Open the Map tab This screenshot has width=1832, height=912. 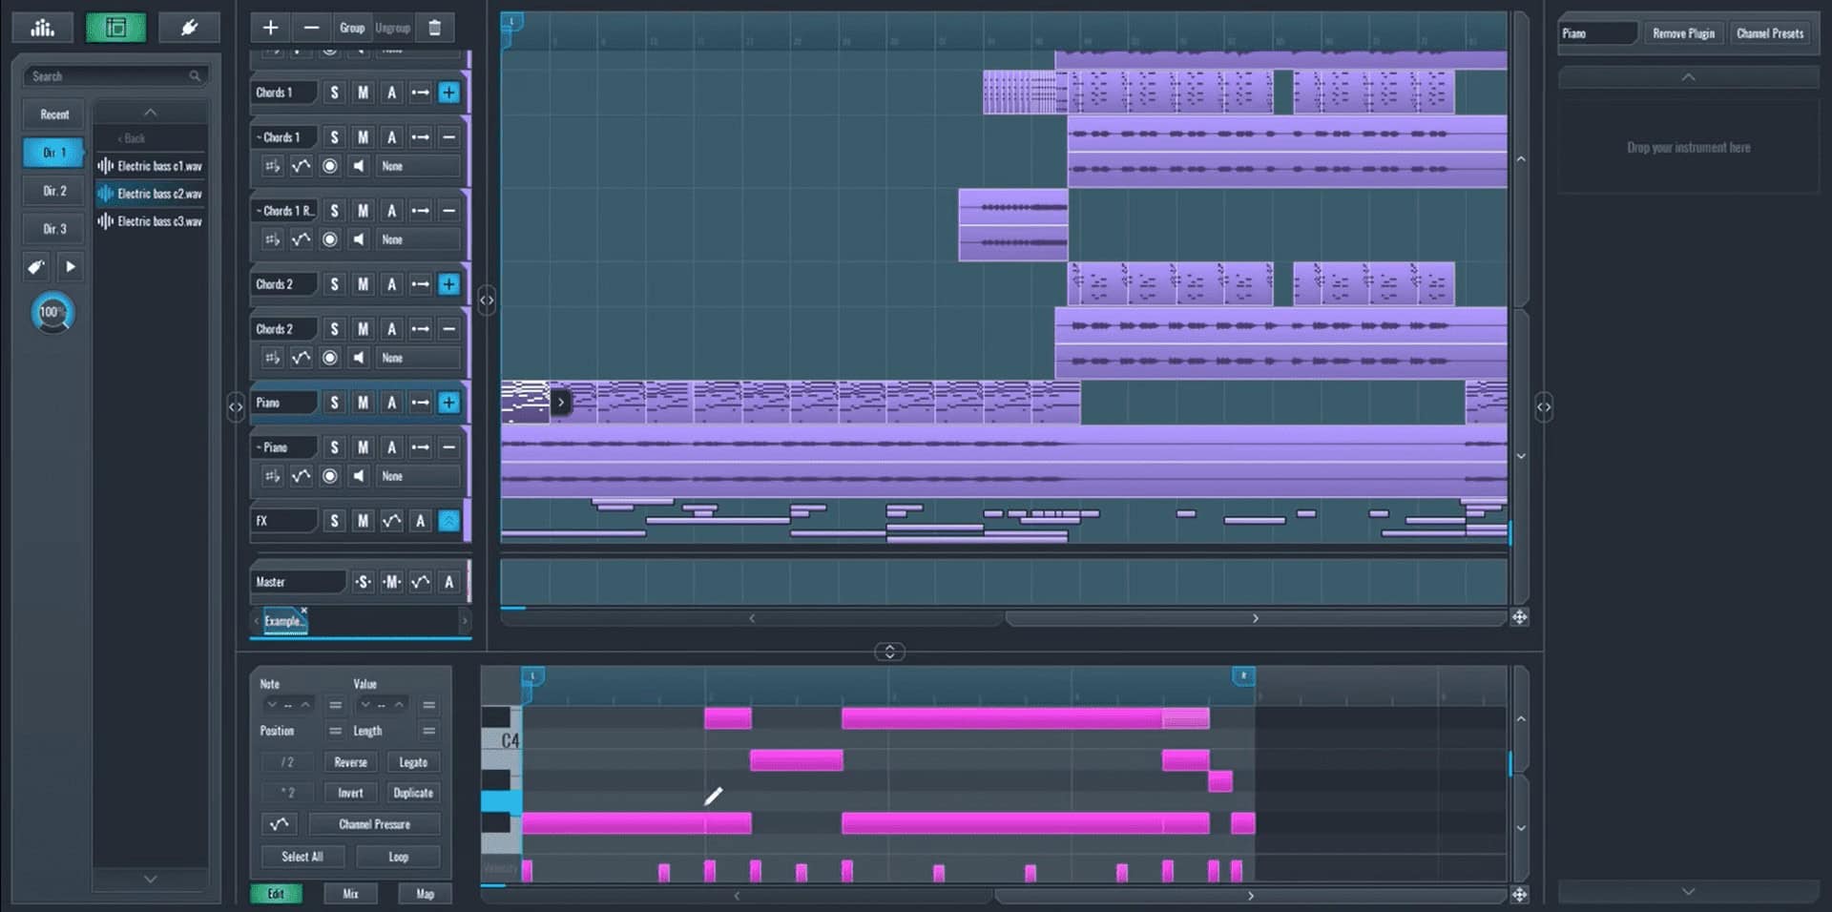425,894
